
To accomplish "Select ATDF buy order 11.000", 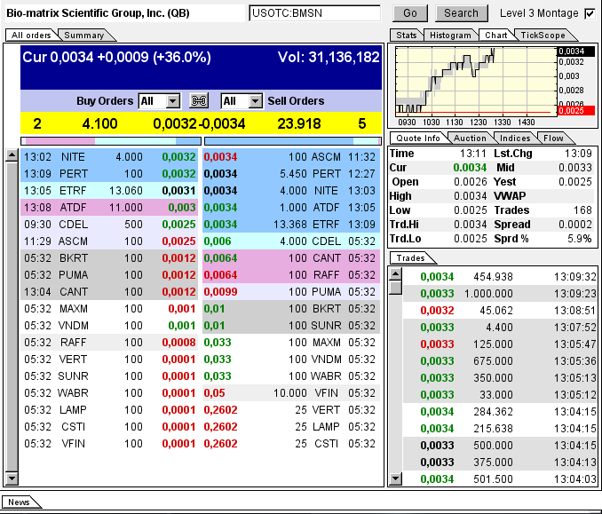I will 109,208.
